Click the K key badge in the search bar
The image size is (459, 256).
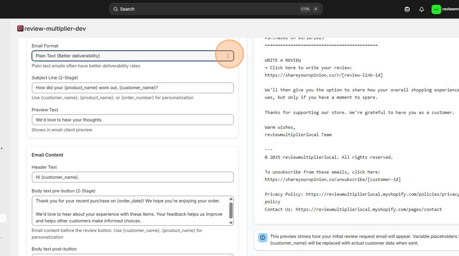pyautogui.click(x=315, y=9)
